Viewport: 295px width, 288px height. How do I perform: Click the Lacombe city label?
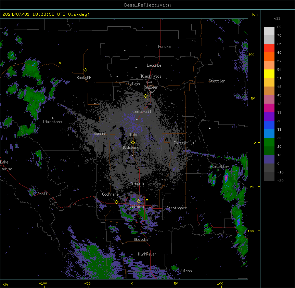pyautogui.click(x=154, y=65)
